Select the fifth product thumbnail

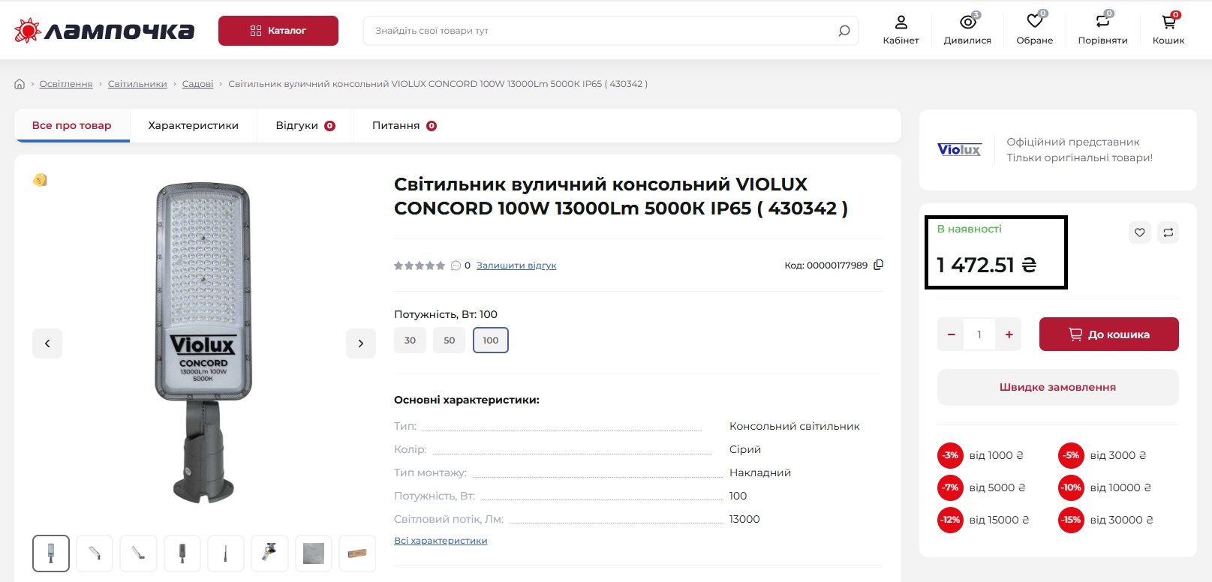[x=226, y=553]
